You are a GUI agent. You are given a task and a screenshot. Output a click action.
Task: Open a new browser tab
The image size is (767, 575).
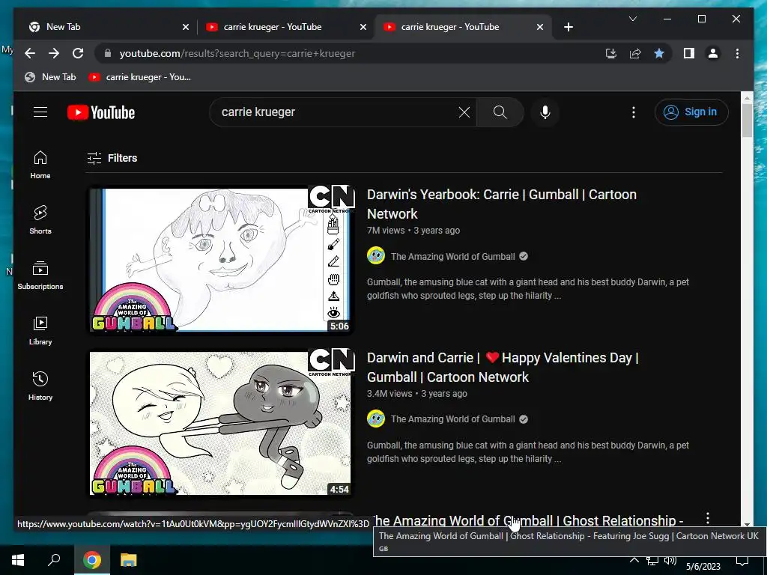[x=568, y=28]
